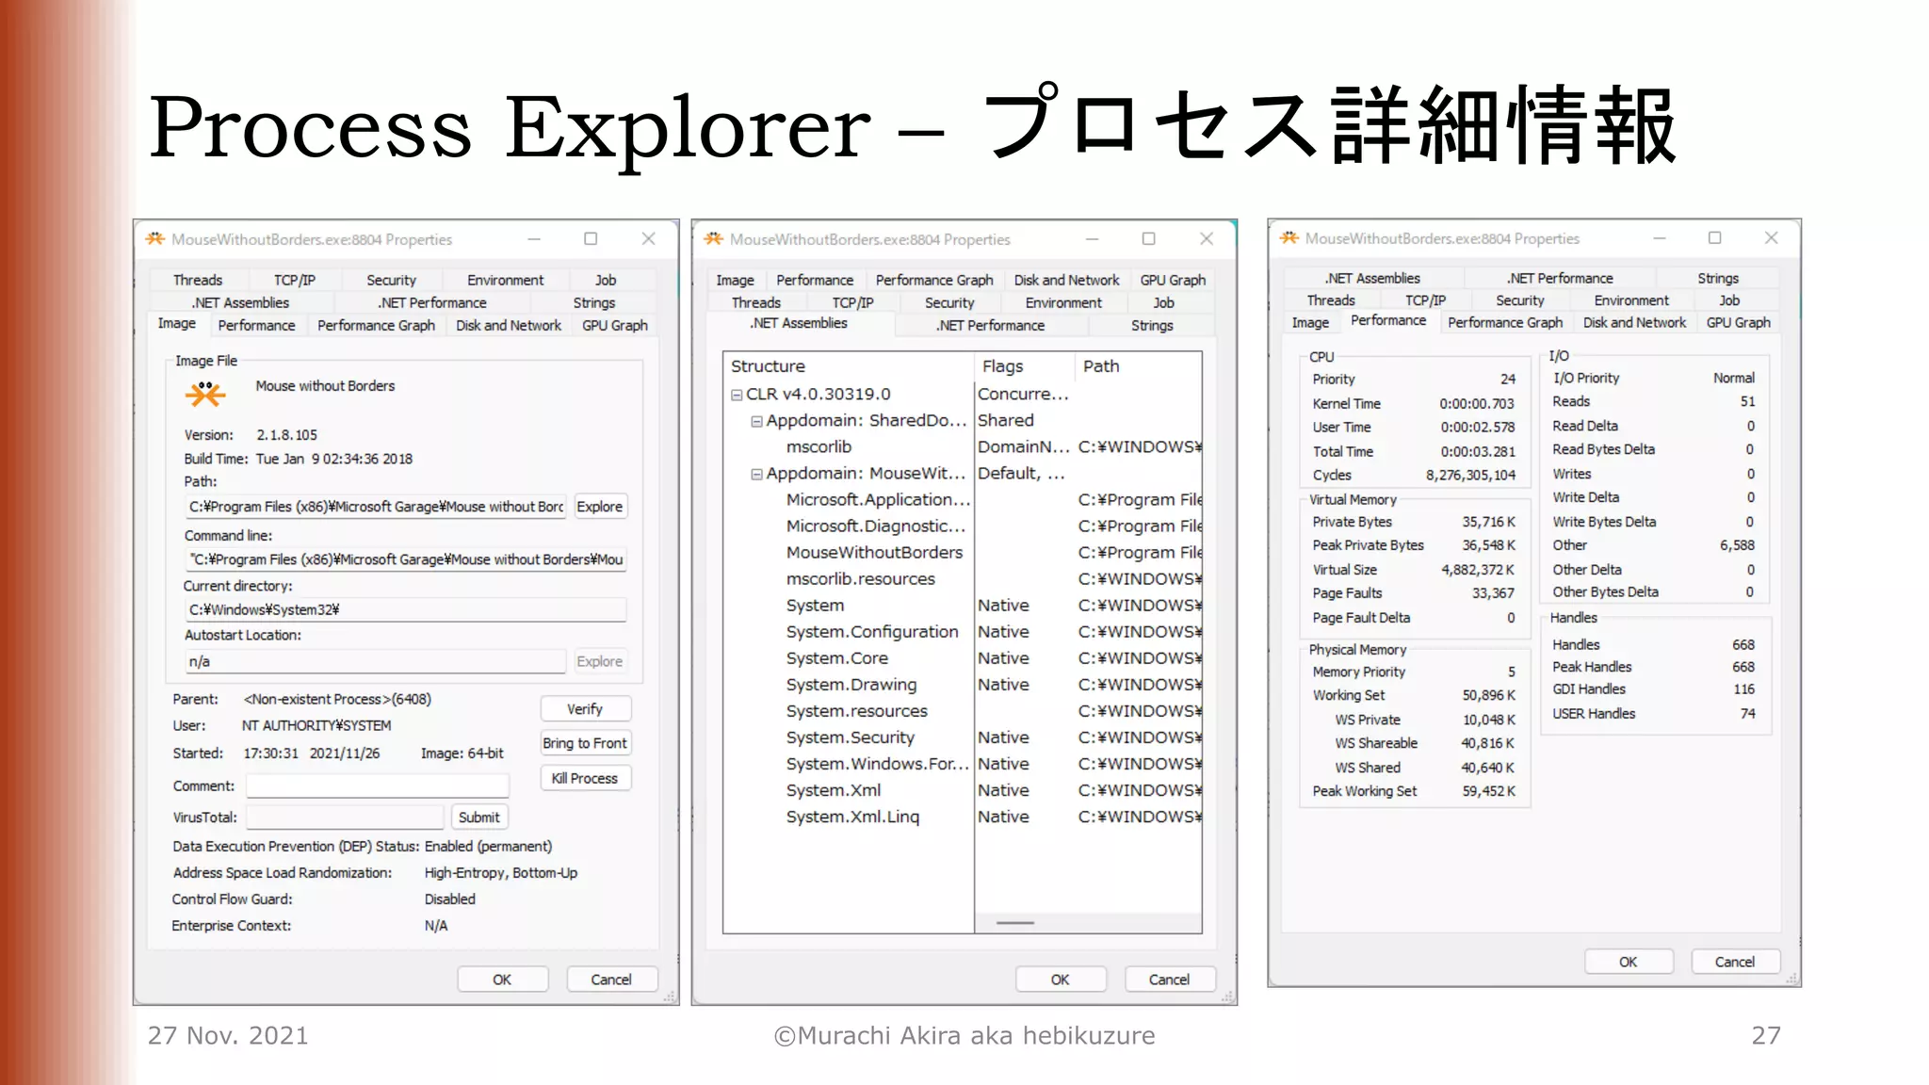Minimize the right Properties window

pos(1660,238)
